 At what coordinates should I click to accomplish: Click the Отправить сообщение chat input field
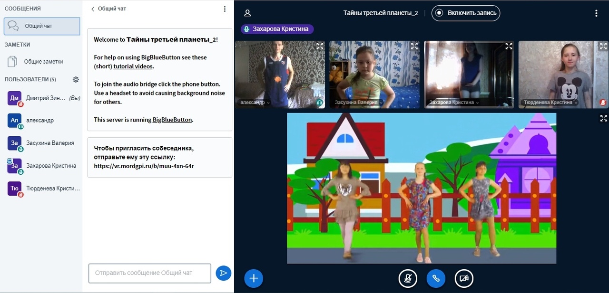[x=150, y=273]
